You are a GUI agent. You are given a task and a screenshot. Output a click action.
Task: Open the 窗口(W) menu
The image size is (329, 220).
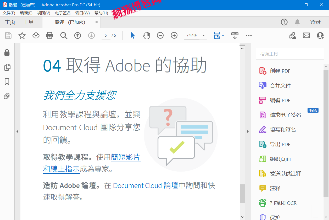(x=82, y=13)
